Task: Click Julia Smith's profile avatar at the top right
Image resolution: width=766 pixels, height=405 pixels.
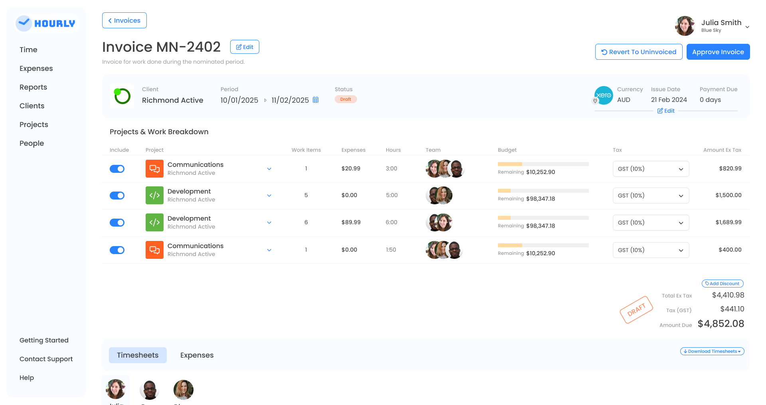Action: click(x=685, y=26)
